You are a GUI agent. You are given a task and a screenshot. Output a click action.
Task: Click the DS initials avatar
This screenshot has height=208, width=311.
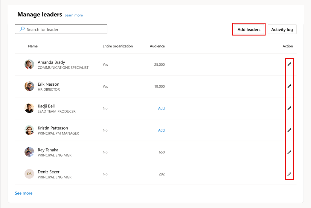29,174
